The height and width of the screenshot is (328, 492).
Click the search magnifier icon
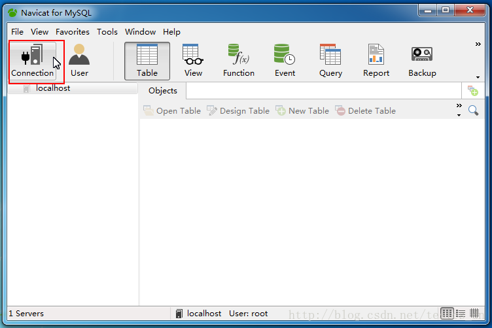(x=473, y=110)
